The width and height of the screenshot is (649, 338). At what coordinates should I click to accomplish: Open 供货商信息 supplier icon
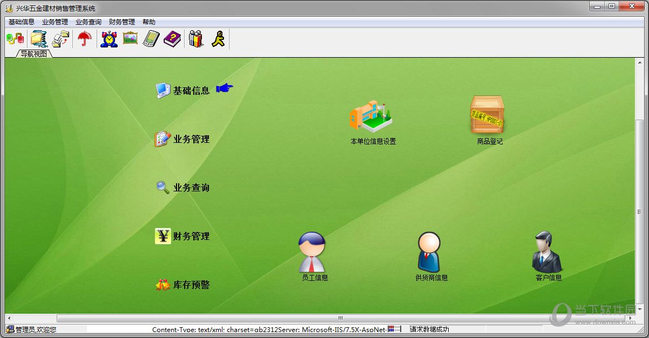429,252
